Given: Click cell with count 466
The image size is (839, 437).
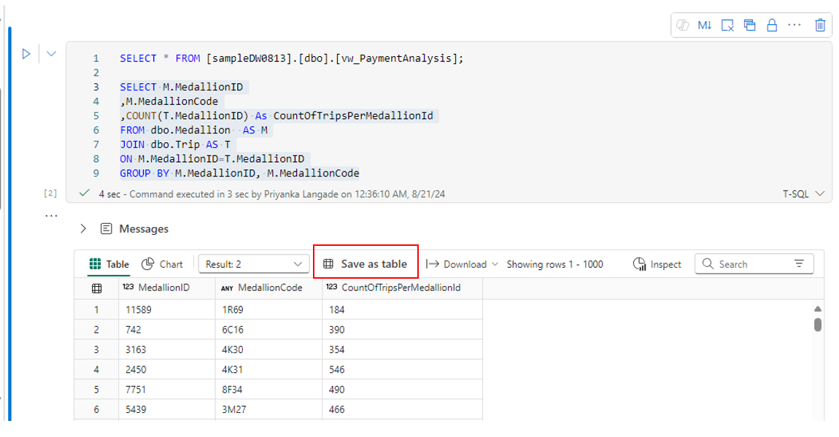Looking at the screenshot, I should tap(403, 409).
